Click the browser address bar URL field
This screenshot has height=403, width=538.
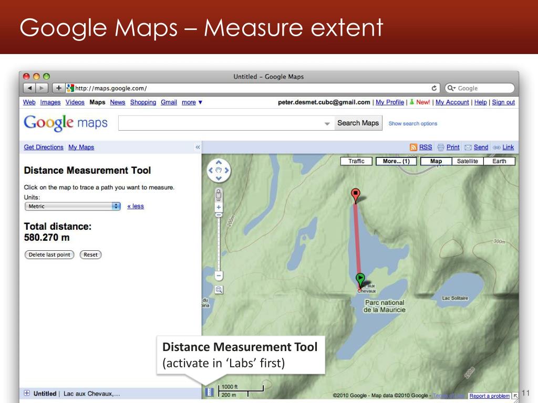tap(252, 88)
